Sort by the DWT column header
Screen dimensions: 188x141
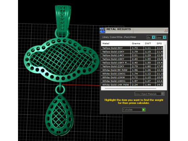click(149, 43)
